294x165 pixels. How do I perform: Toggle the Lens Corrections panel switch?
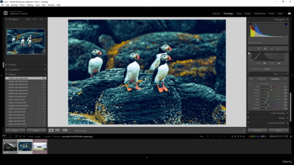(248, 123)
